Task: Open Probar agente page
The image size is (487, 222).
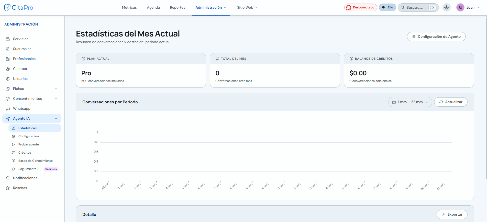Action: (35, 144)
